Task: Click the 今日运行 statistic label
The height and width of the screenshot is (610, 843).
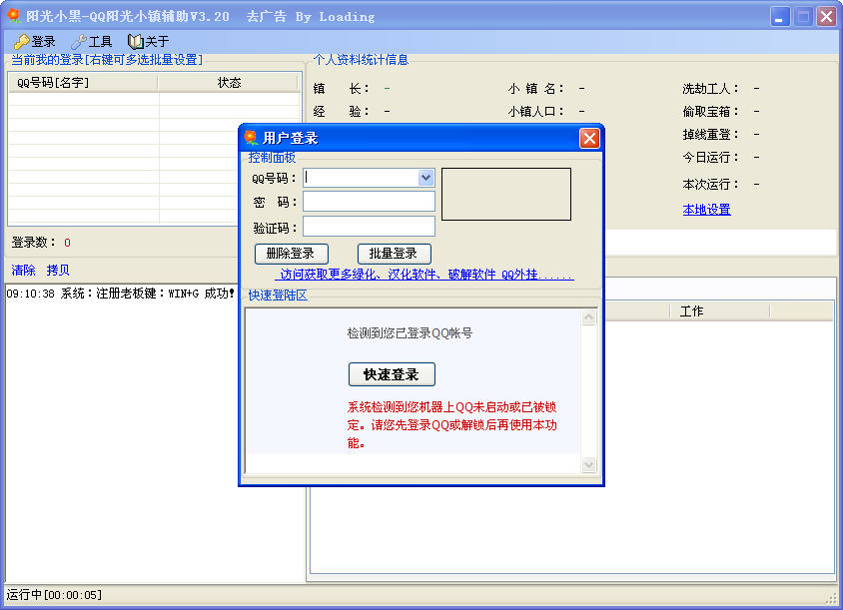Action: (x=710, y=158)
